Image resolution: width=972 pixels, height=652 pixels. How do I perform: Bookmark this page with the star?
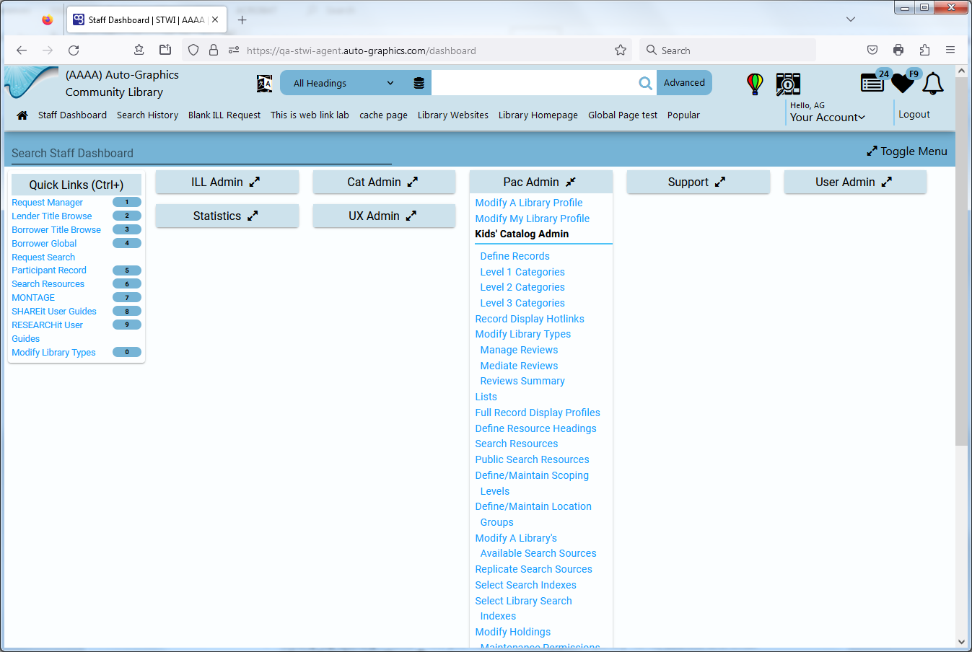(x=621, y=50)
